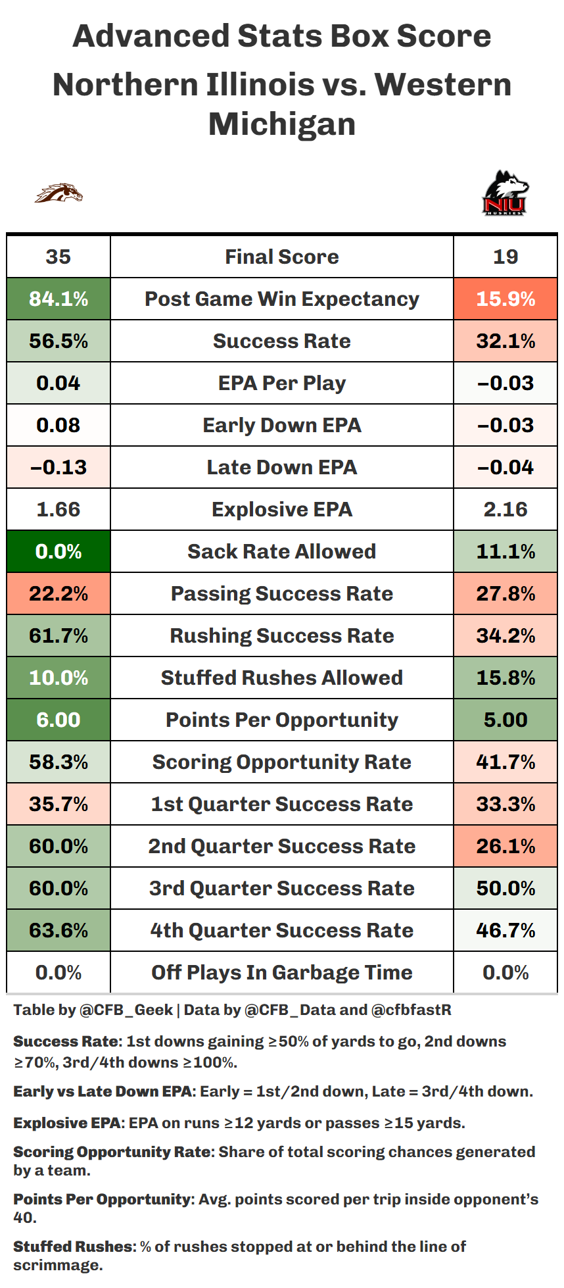
Task: Click the 61.7% rushing success rate cell
Action: click(59, 635)
